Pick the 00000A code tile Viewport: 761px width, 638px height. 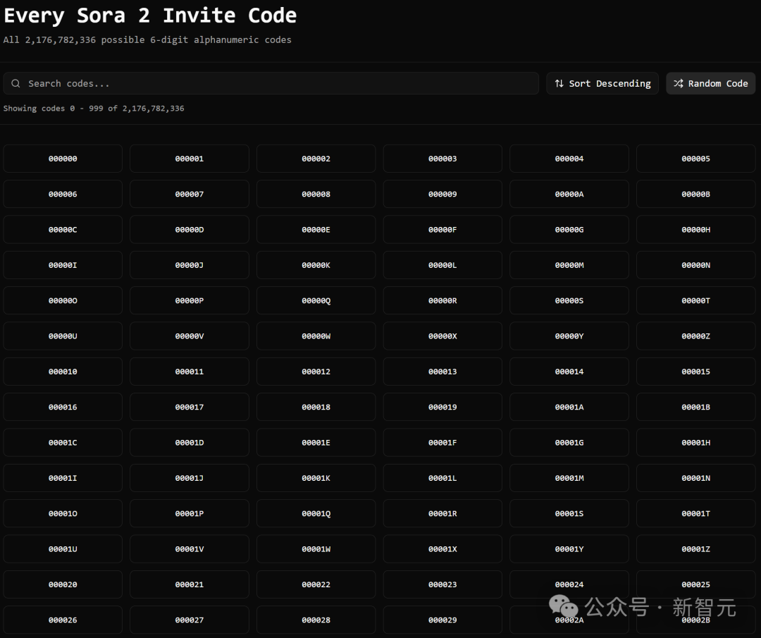[569, 194]
